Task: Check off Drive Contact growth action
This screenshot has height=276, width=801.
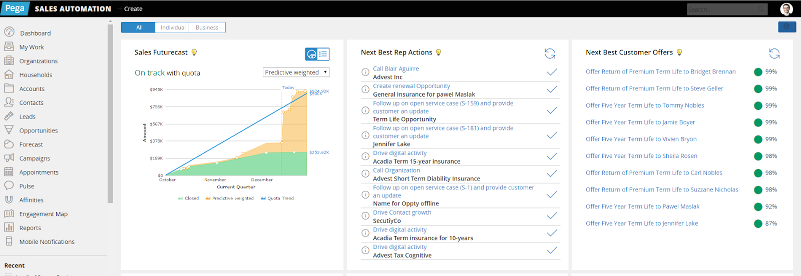Action: (x=552, y=216)
